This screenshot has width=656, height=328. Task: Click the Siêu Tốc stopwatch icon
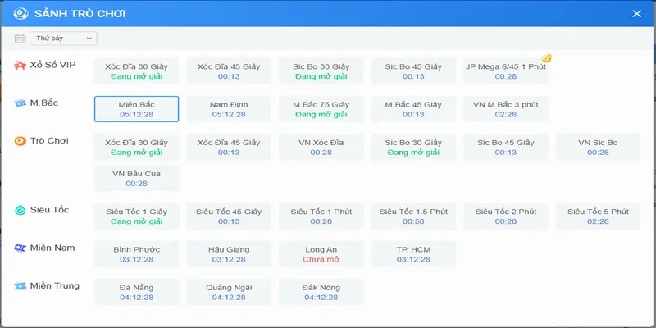point(20,211)
